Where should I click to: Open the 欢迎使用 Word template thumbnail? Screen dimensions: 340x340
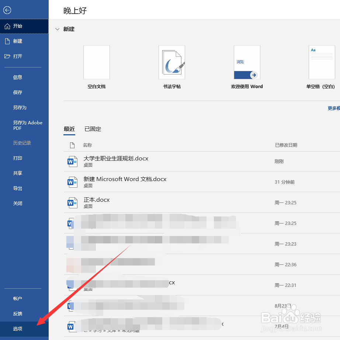pos(247,62)
